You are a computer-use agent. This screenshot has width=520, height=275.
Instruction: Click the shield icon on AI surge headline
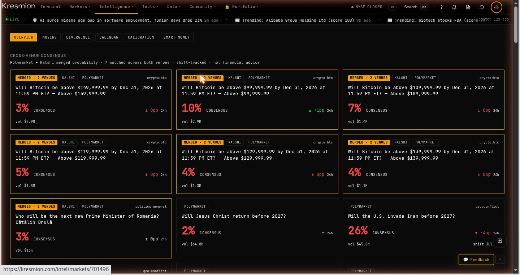tap(35, 20)
